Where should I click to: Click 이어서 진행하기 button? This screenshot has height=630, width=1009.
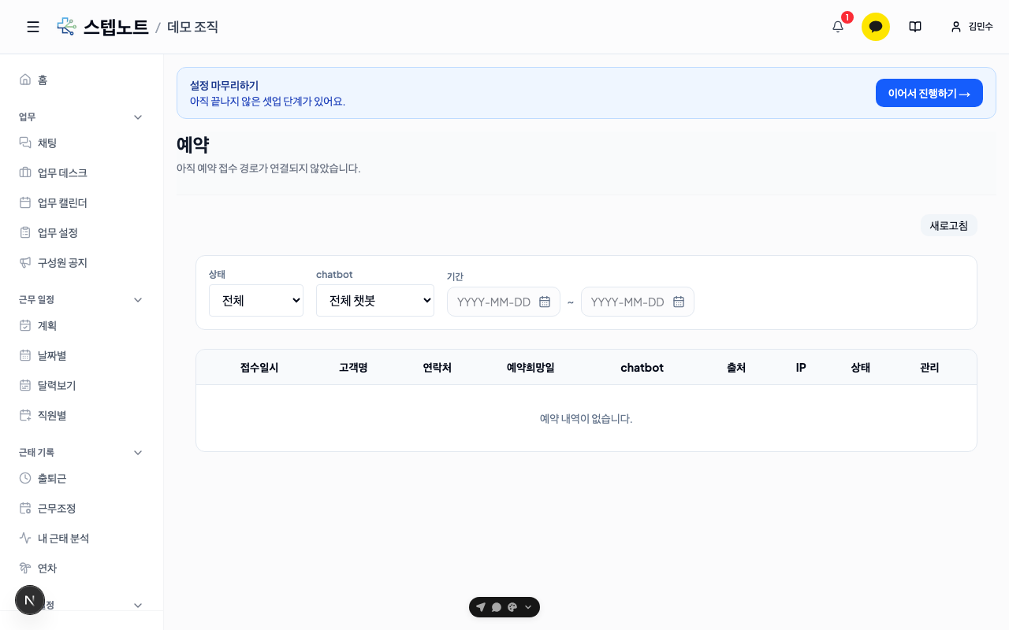[929, 93]
